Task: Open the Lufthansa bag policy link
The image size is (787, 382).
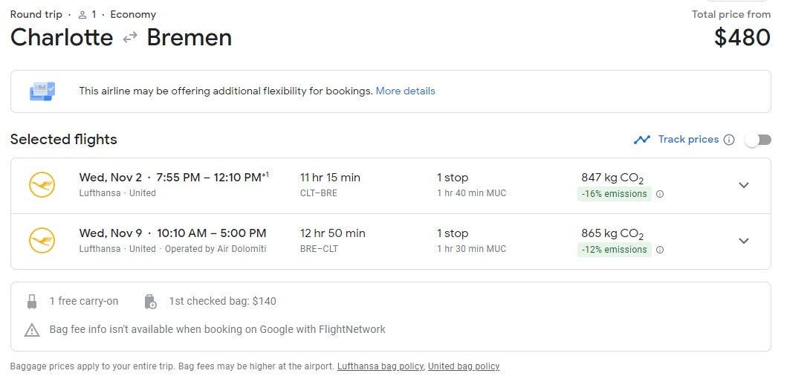Action: (x=380, y=366)
